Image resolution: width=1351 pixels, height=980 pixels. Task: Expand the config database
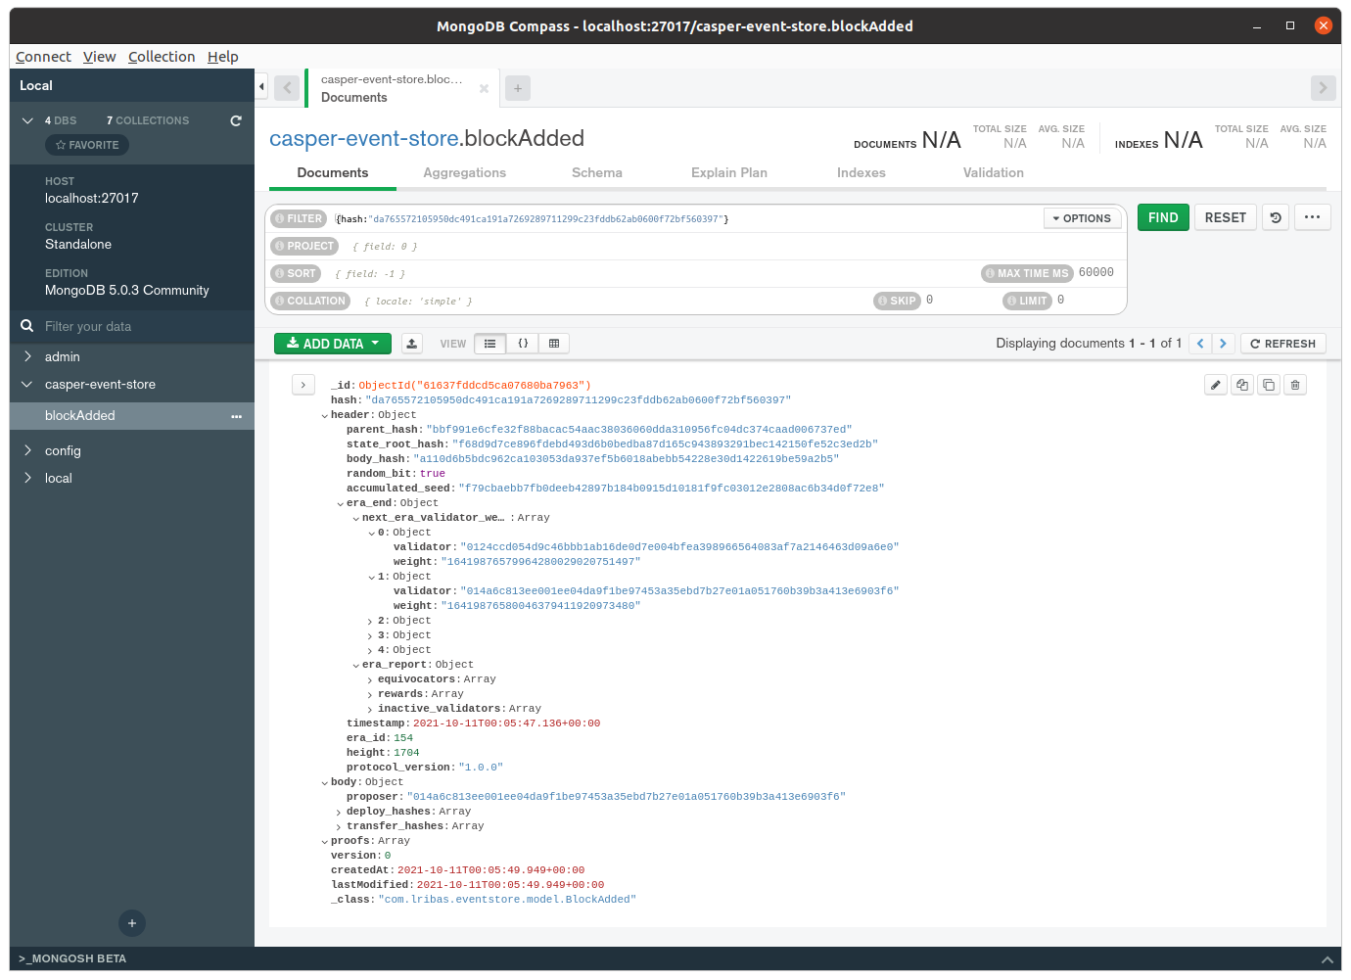tap(27, 450)
